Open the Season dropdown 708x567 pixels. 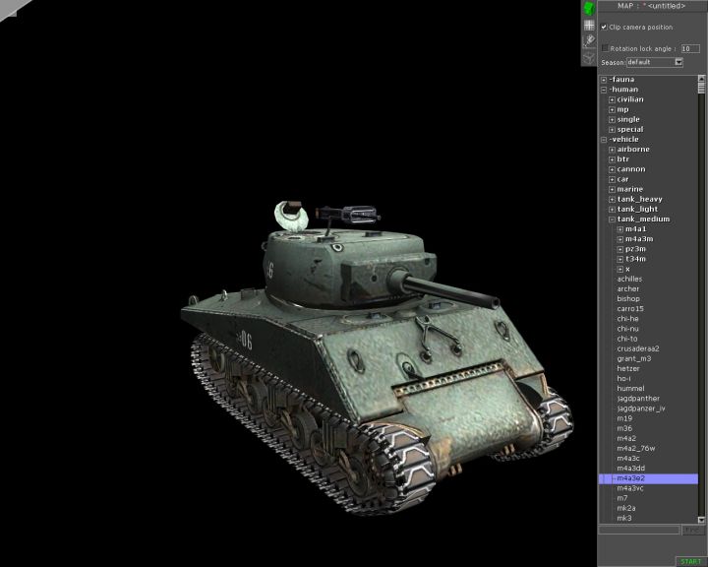coord(678,62)
